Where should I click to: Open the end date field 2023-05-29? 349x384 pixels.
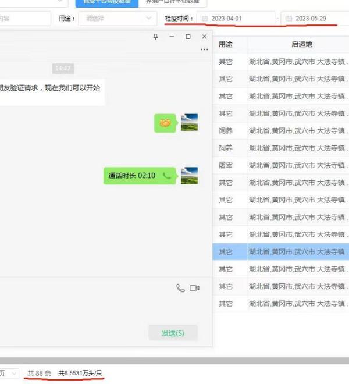(315, 19)
